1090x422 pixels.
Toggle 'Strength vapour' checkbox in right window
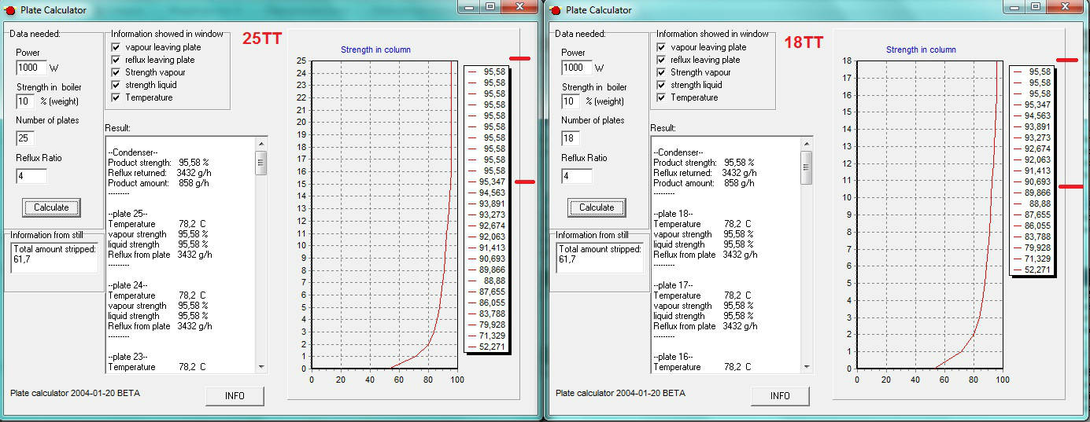click(662, 72)
